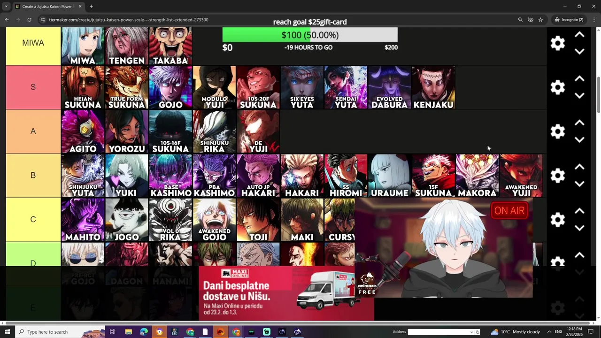
Task: Click the Maxi Online delivery ad banner
Action: pyautogui.click(x=286, y=293)
